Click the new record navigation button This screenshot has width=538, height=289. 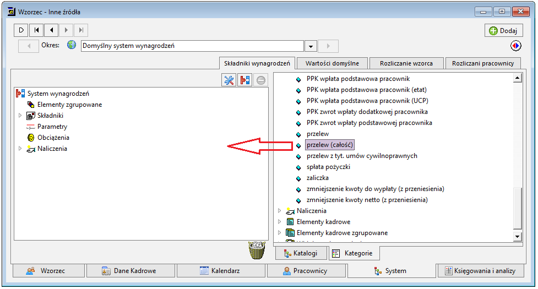21,30
